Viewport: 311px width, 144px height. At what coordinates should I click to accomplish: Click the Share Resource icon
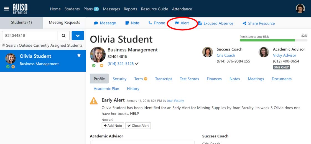coord(244,23)
